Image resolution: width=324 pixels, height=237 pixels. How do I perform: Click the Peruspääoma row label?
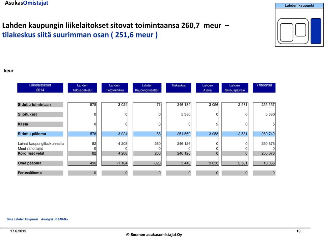point(40,173)
